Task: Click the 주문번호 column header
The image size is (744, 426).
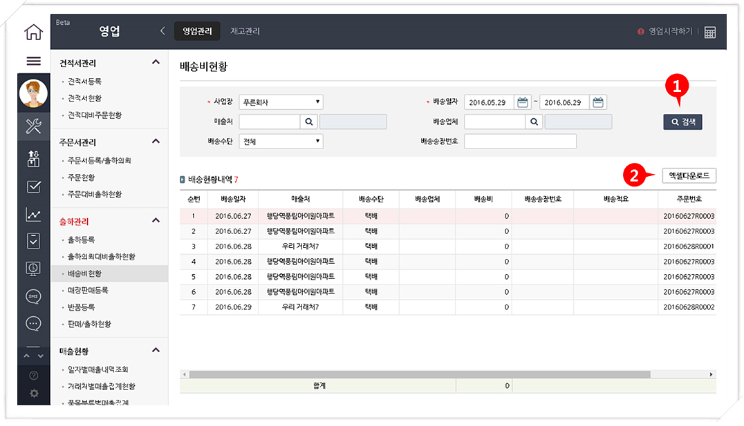Action: coord(689,199)
